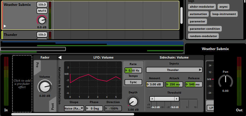Collapse the Automation & Modulation drawer arrow
Viewport: 246px width, 116px height.
(60, 57)
